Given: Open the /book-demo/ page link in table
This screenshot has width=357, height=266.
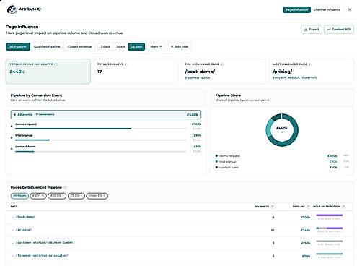Looking at the screenshot, I should [x=25, y=217].
